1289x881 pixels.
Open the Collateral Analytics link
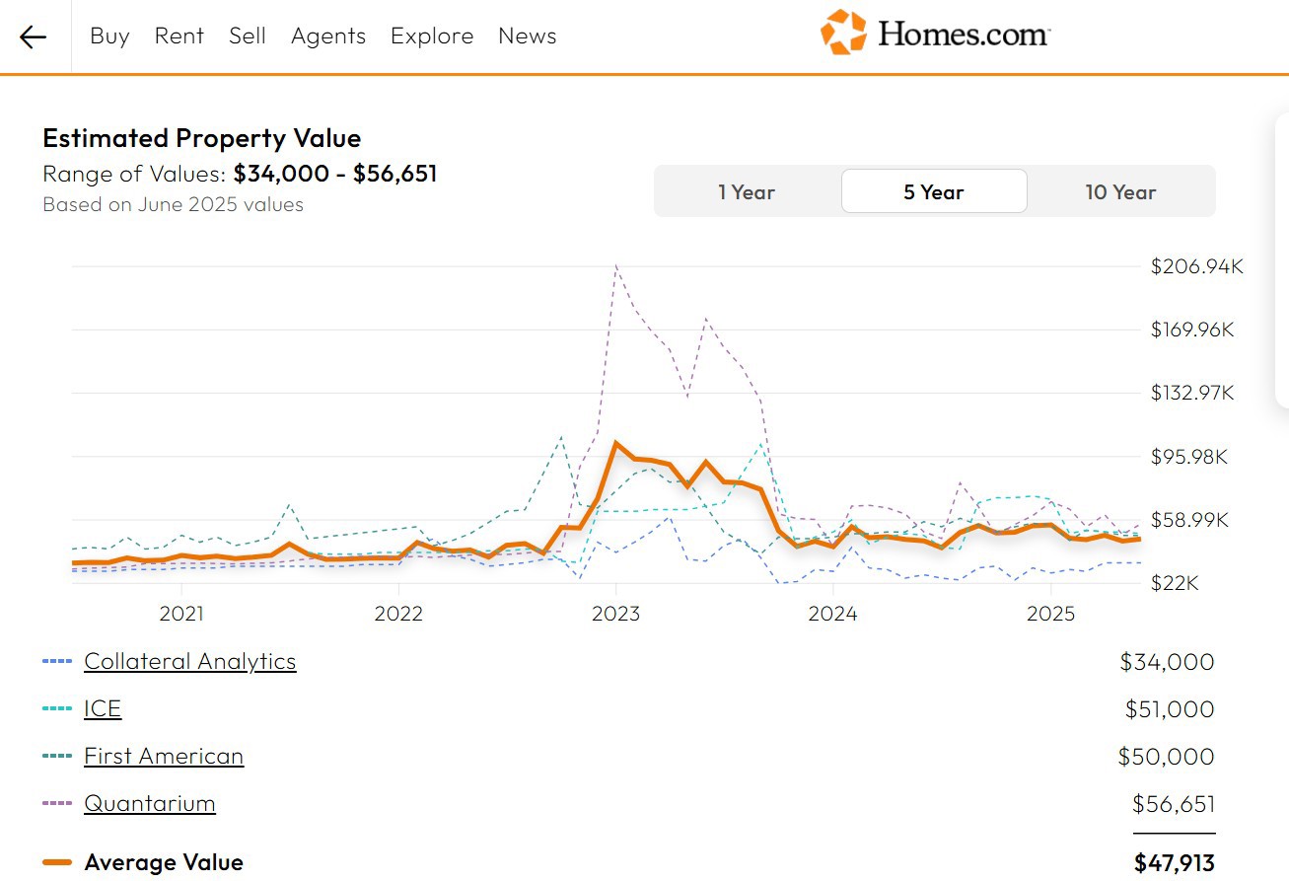click(x=190, y=661)
